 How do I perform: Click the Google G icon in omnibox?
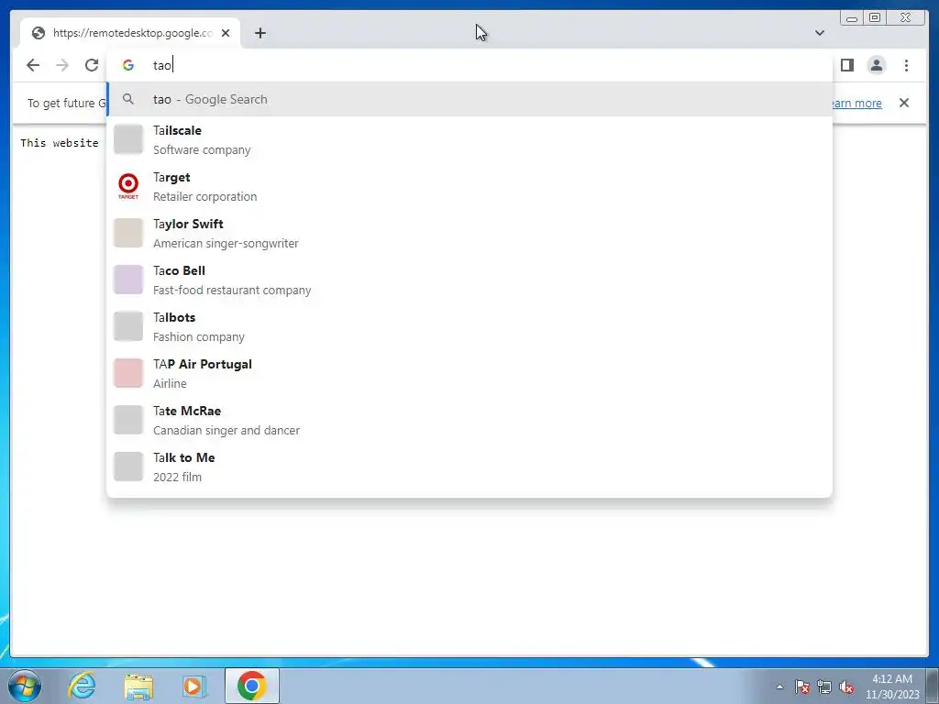(x=128, y=65)
